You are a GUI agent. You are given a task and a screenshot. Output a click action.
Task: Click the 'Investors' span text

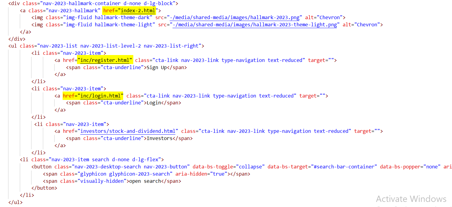tap(159, 138)
